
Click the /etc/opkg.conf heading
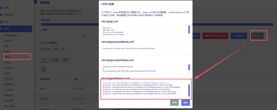coord(110,22)
